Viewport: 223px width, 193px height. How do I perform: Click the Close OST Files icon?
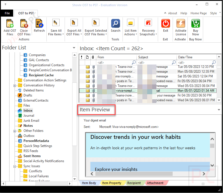(x=24, y=23)
